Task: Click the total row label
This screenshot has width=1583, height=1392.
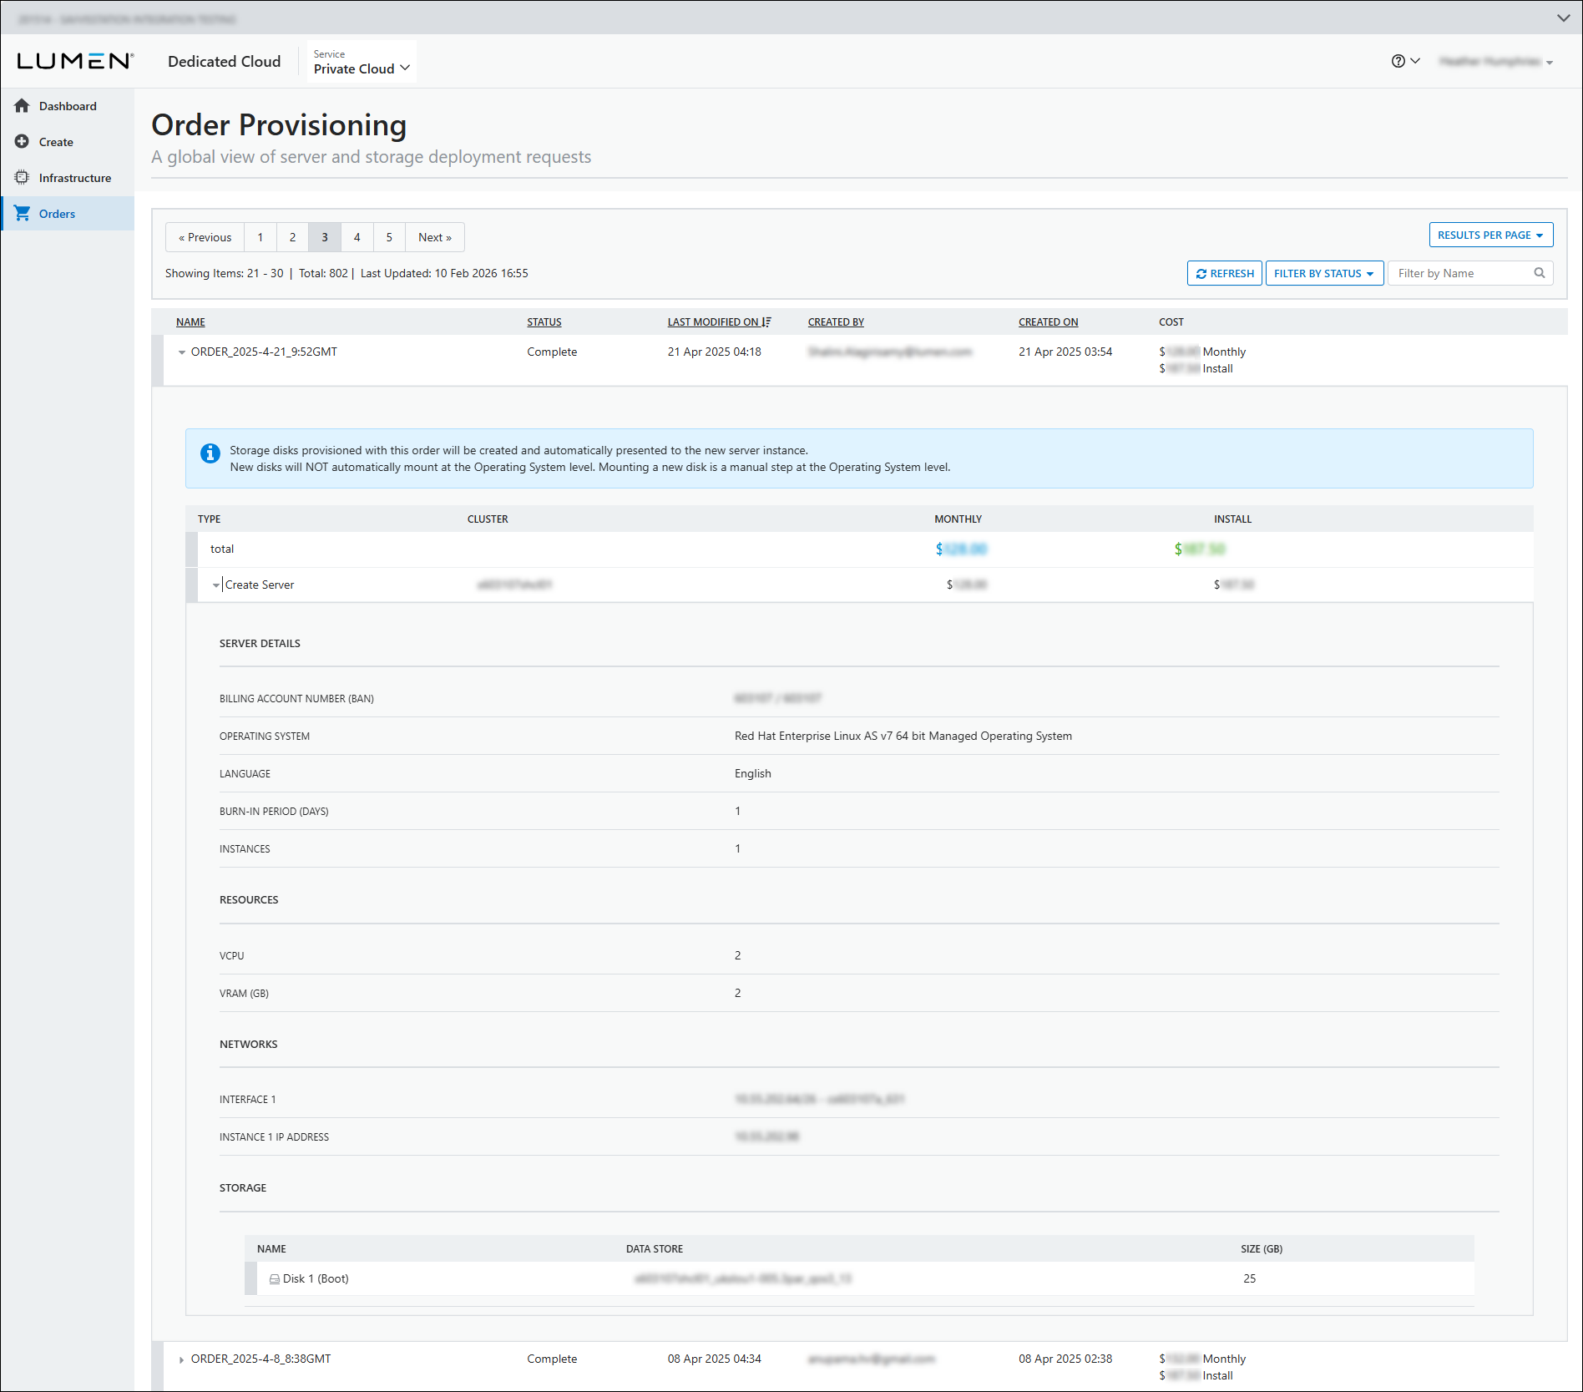Action: coord(222,549)
